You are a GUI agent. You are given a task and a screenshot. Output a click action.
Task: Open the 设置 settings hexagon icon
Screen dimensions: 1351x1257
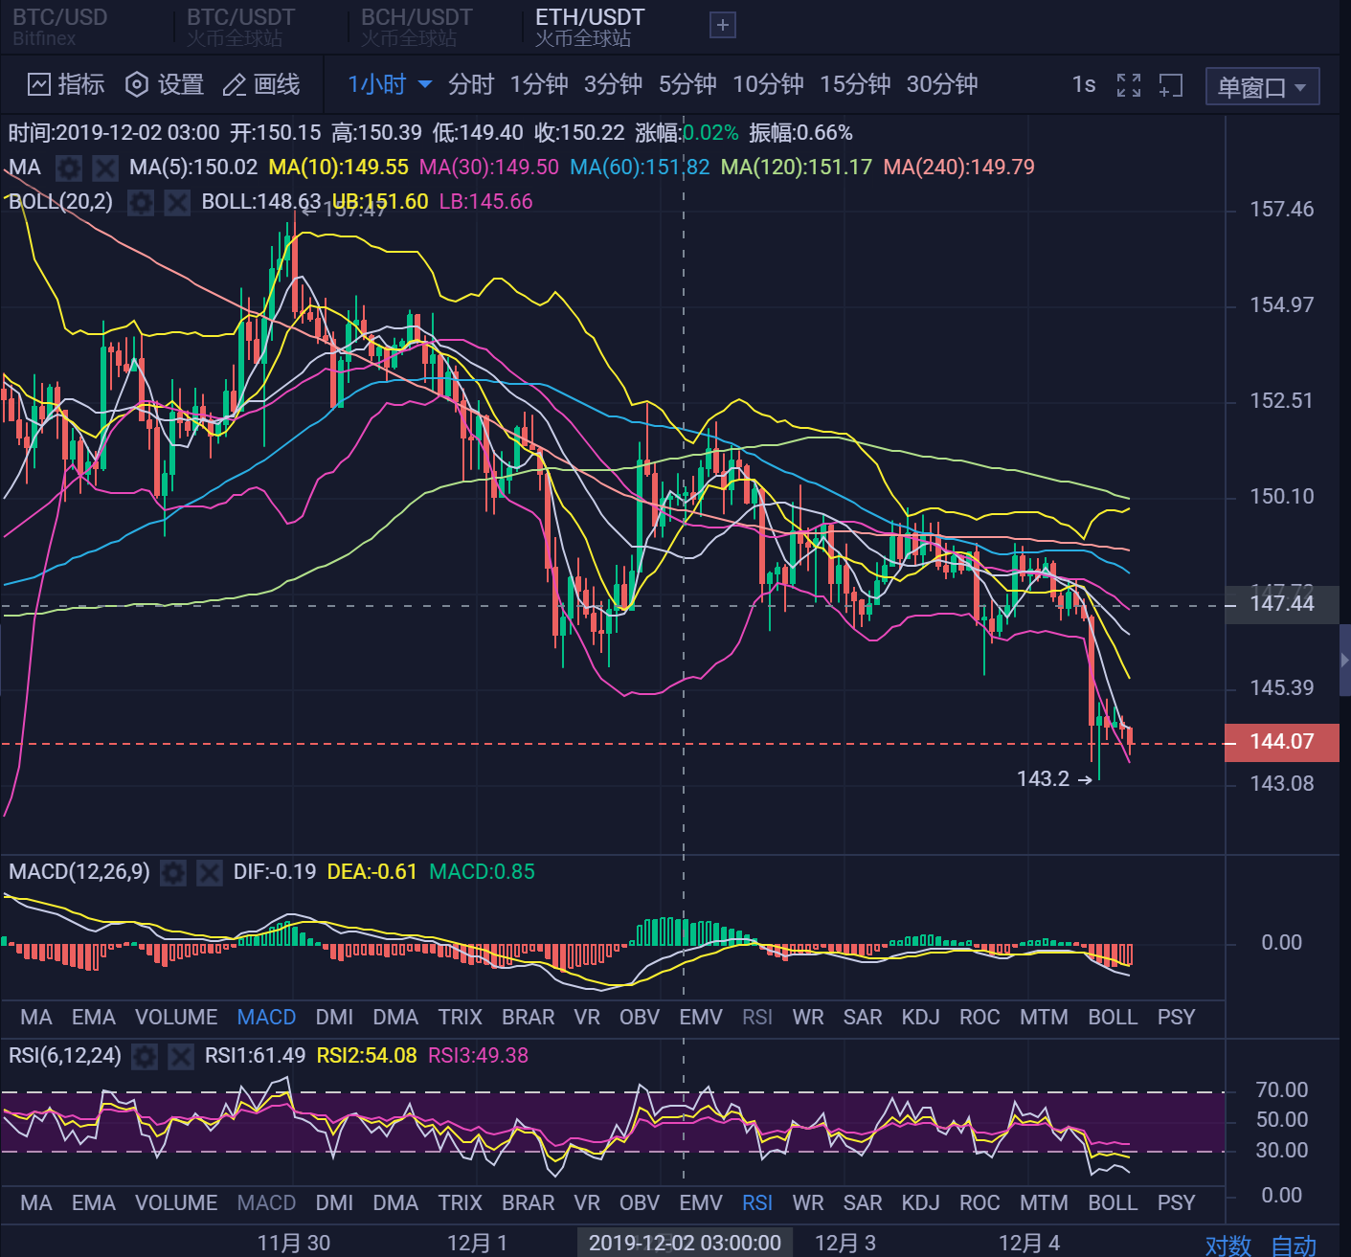click(x=137, y=85)
